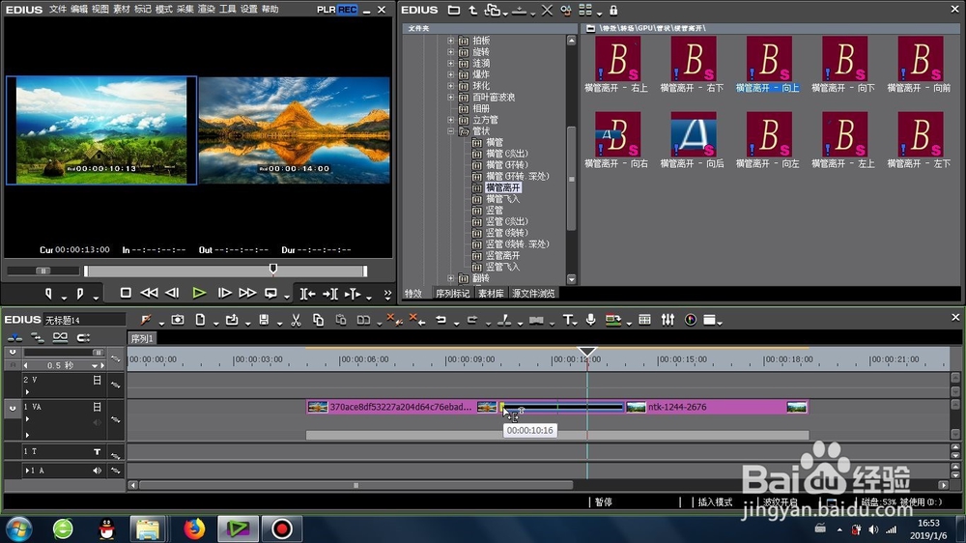The image size is (966, 543).
Task: Click the folder up arrow in effects panel
Action: pos(472,11)
